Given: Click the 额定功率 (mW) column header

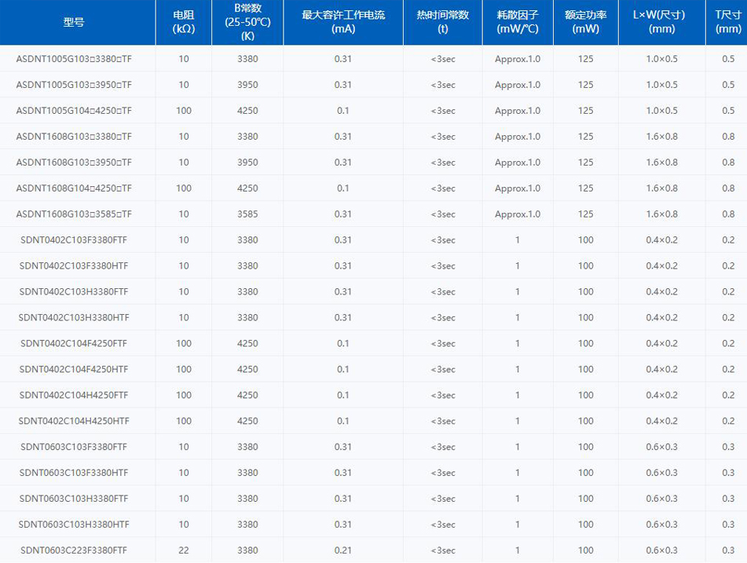Looking at the screenshot, I should [x=586, y=22].
